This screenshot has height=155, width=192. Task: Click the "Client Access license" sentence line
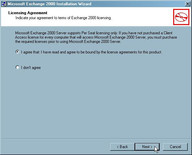pos(96,37)
